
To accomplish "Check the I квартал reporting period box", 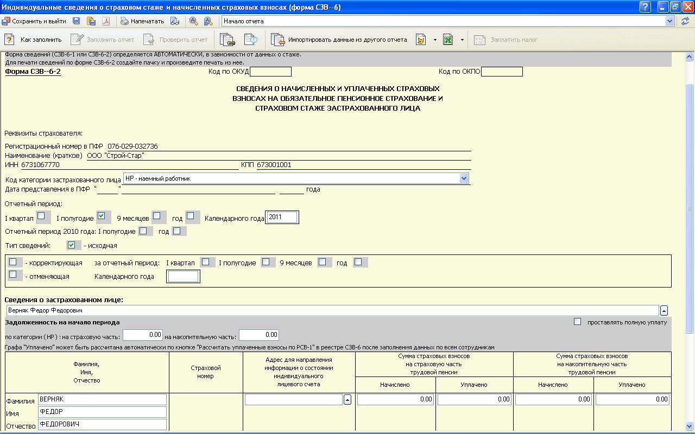I will click(41, 216).
